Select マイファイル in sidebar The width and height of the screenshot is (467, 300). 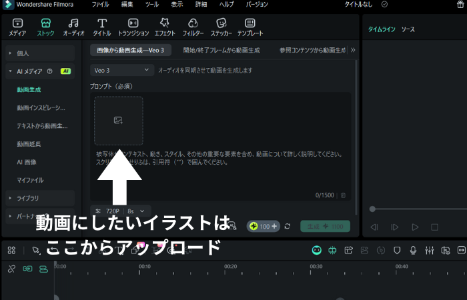(x=30, y=180)
